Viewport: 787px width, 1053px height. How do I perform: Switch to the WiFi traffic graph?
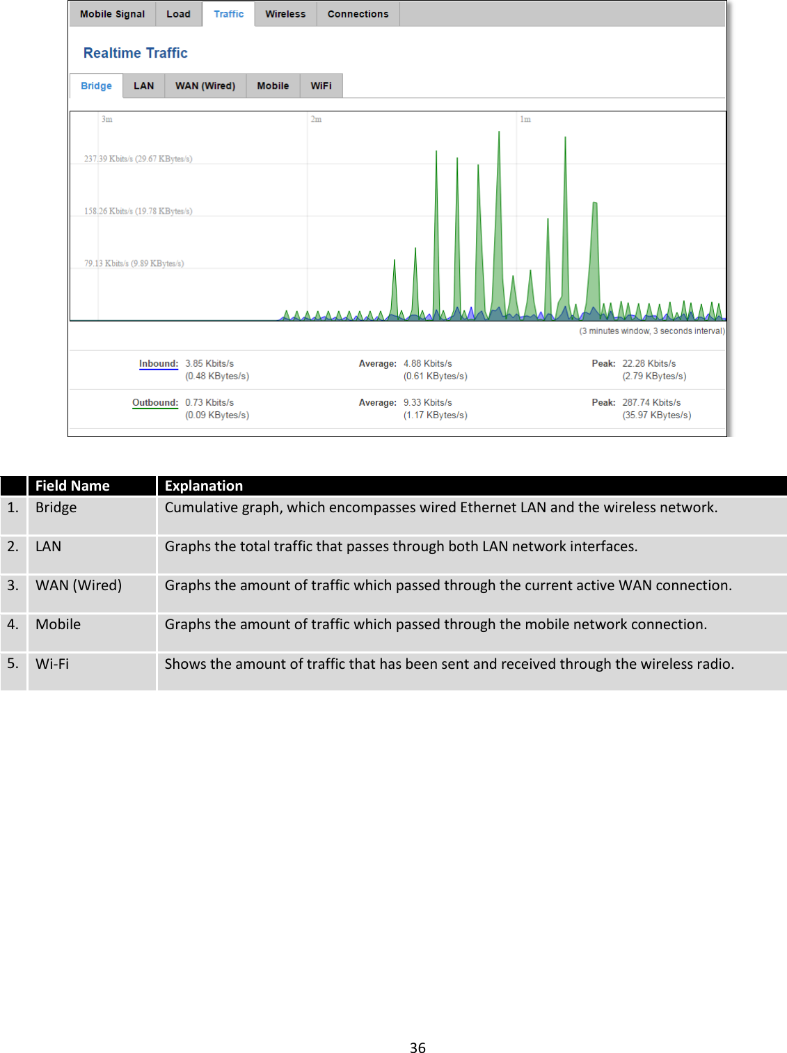click(321, 86)
